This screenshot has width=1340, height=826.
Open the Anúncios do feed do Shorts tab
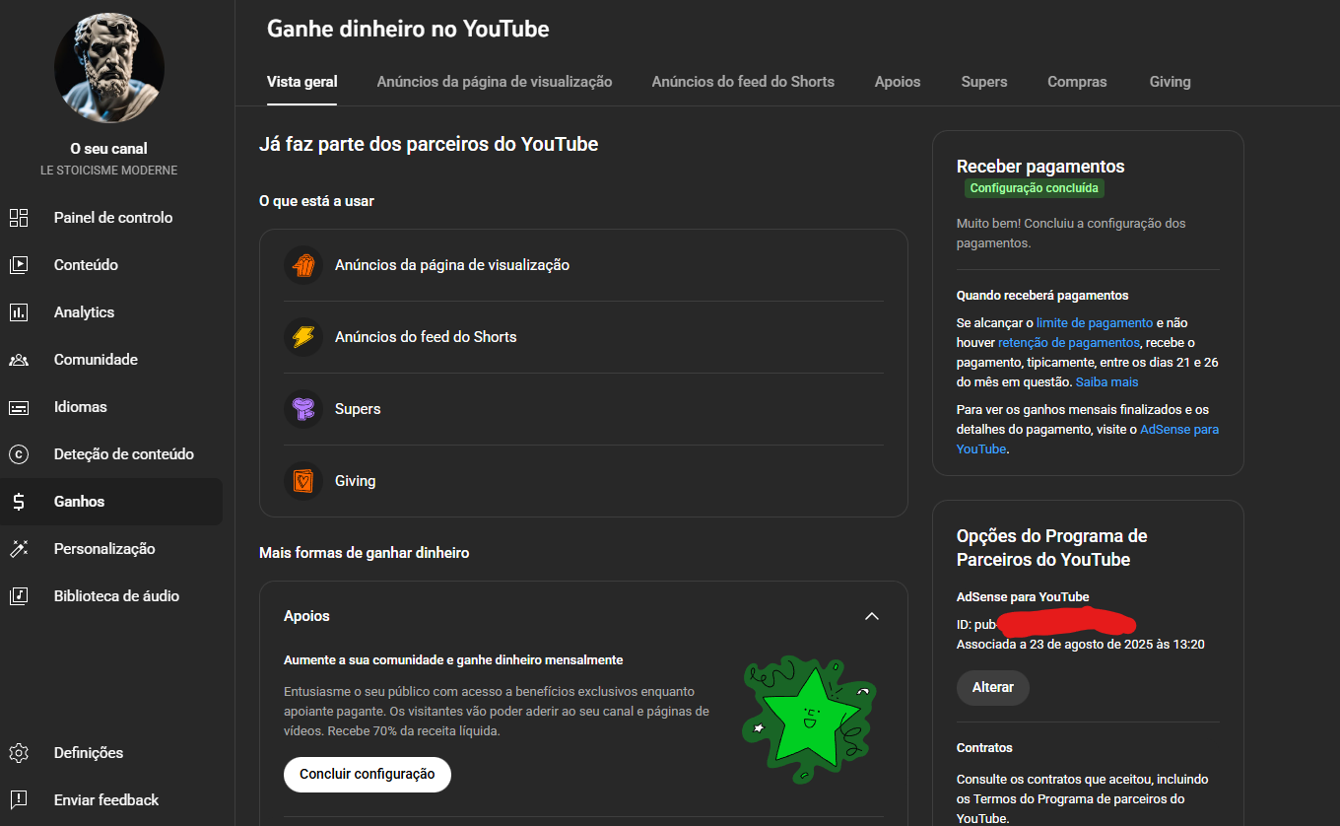click(743, 82)
